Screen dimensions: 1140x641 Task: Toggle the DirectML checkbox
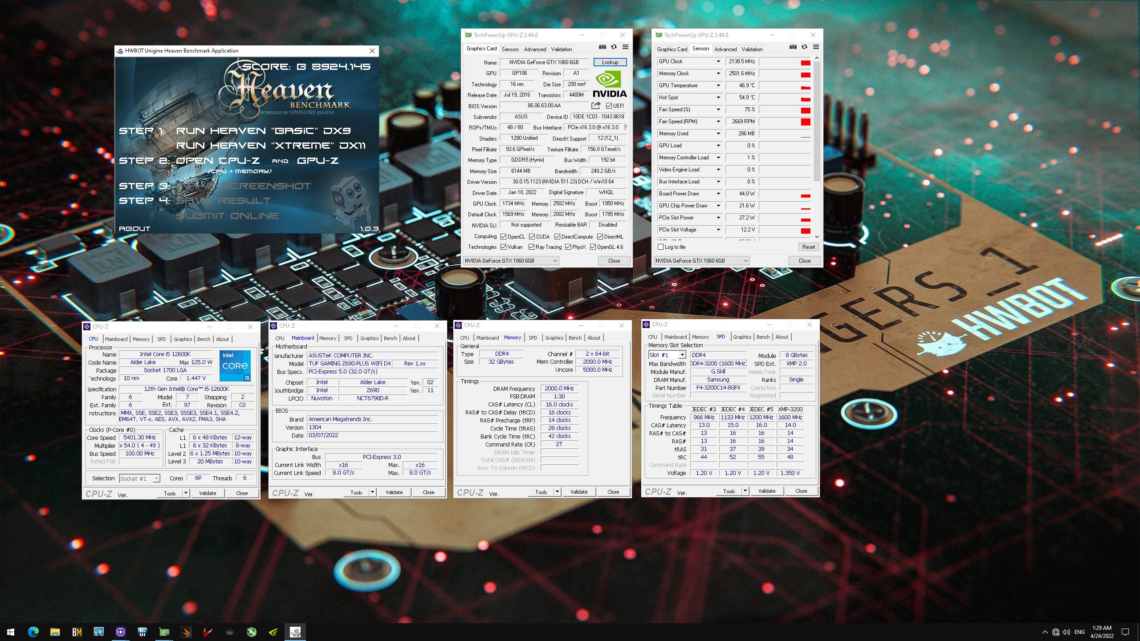click(600, 236)
